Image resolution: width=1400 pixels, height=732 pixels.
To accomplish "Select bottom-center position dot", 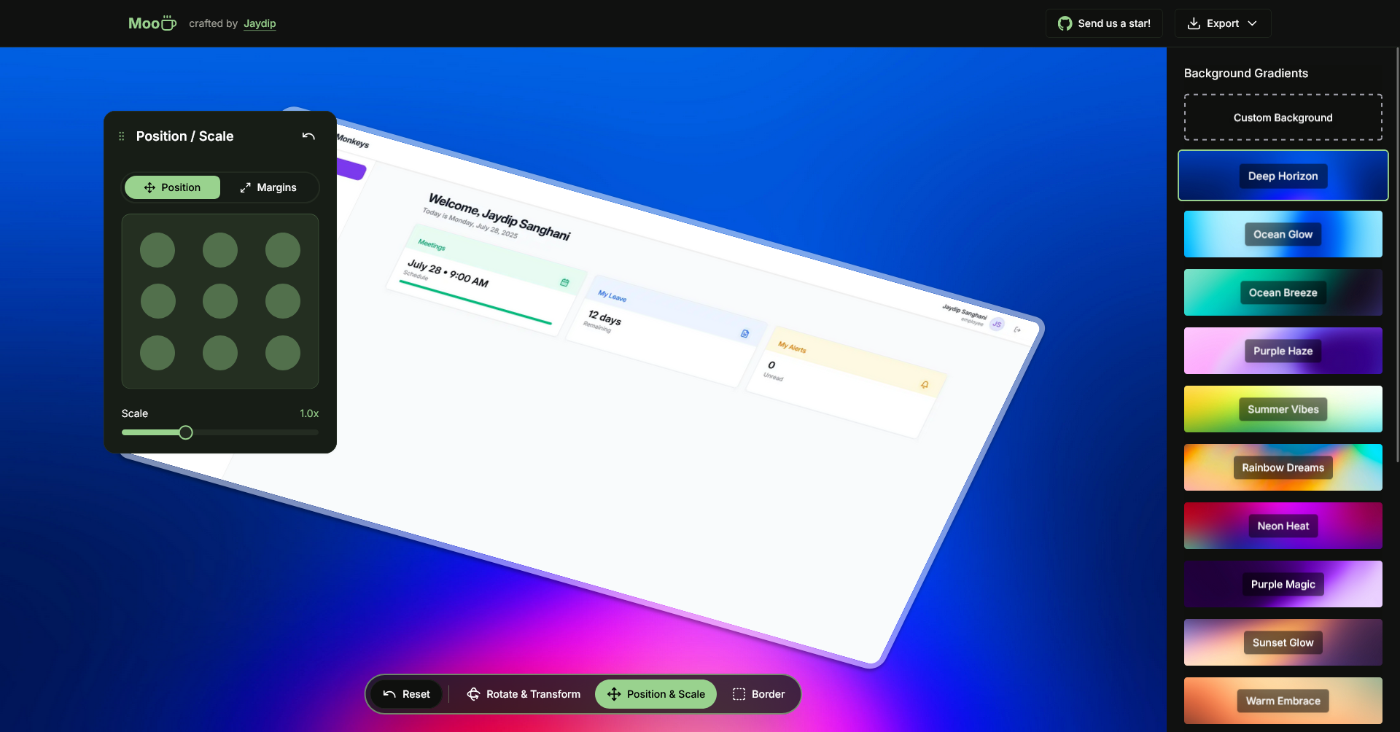I will tap(220, 353).
